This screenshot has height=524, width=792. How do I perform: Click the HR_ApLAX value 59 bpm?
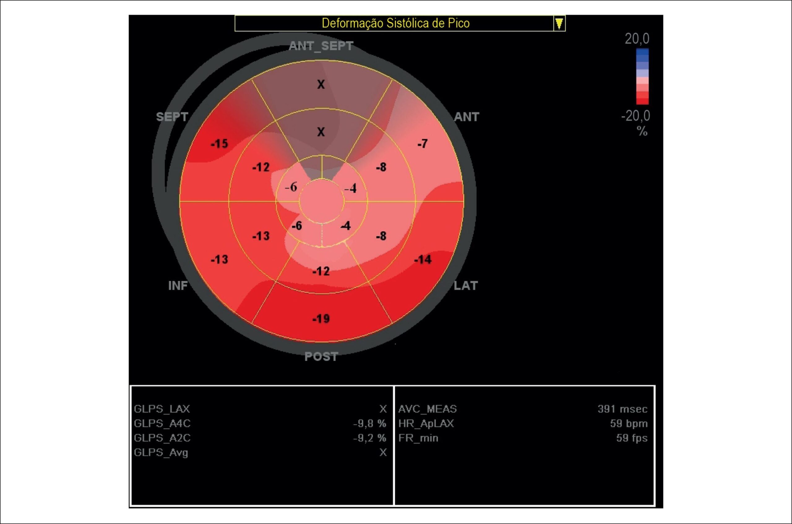click(629, 423)
